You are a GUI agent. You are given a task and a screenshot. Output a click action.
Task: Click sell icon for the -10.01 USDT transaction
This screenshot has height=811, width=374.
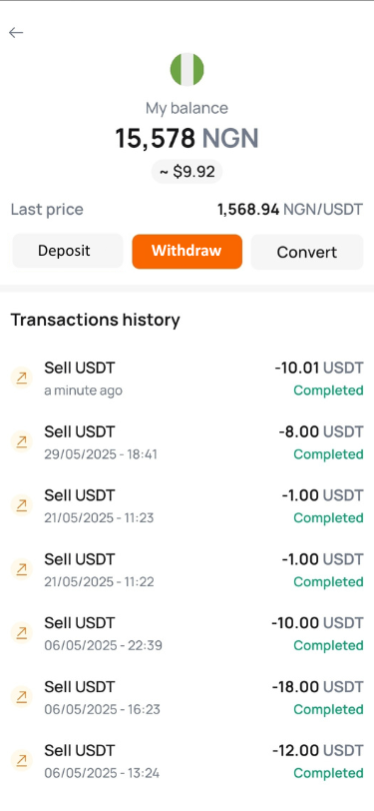point(22,379)
